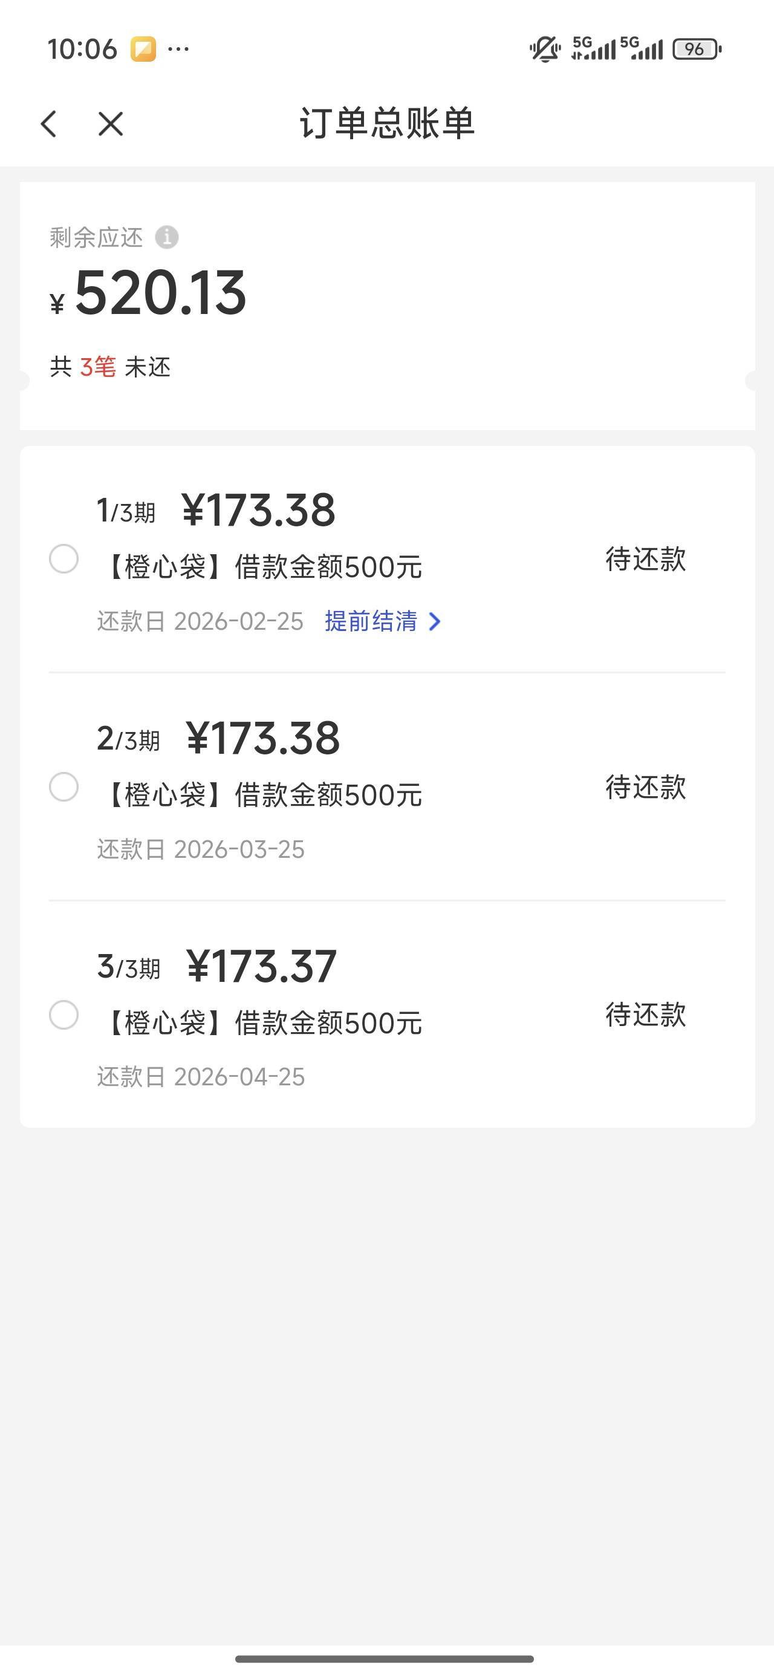Screen dimensions: 774x1677
Task: Tap 待还款 status for 2026-03-25 installment
Action: pyautogui.click(x=645, y=786)
